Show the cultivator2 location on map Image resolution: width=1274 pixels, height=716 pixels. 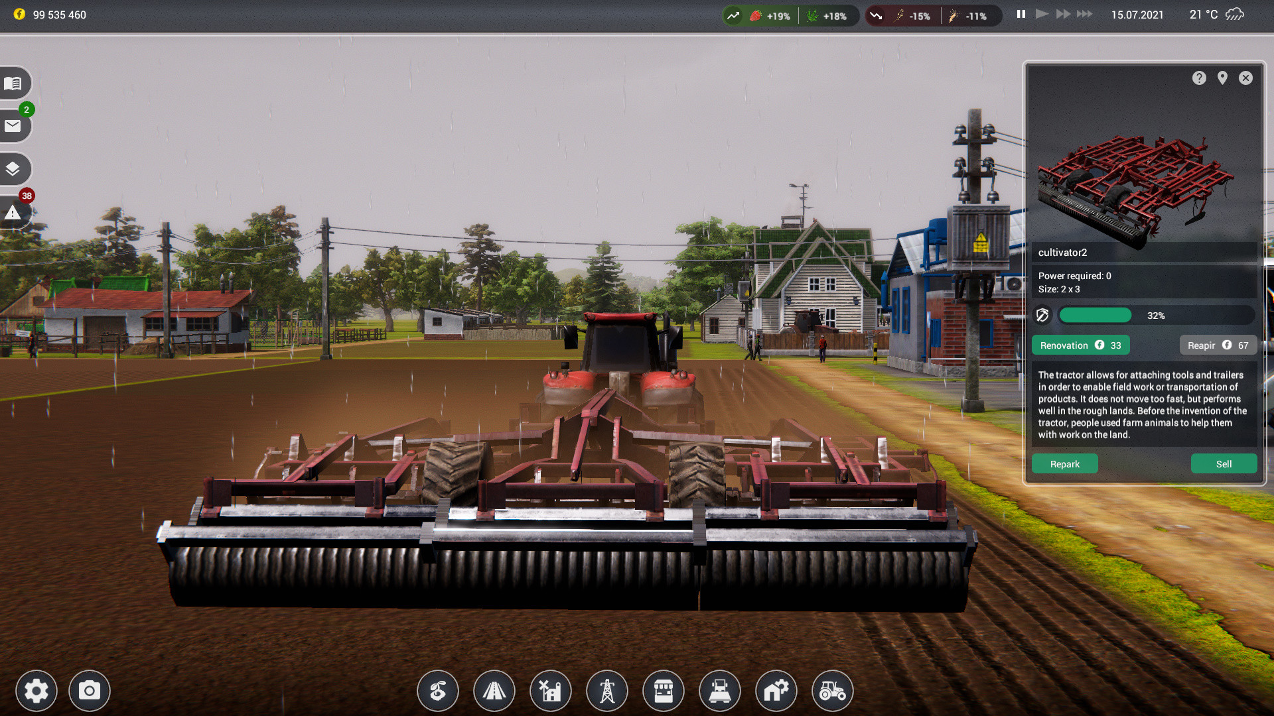[x=1223, y=78]
